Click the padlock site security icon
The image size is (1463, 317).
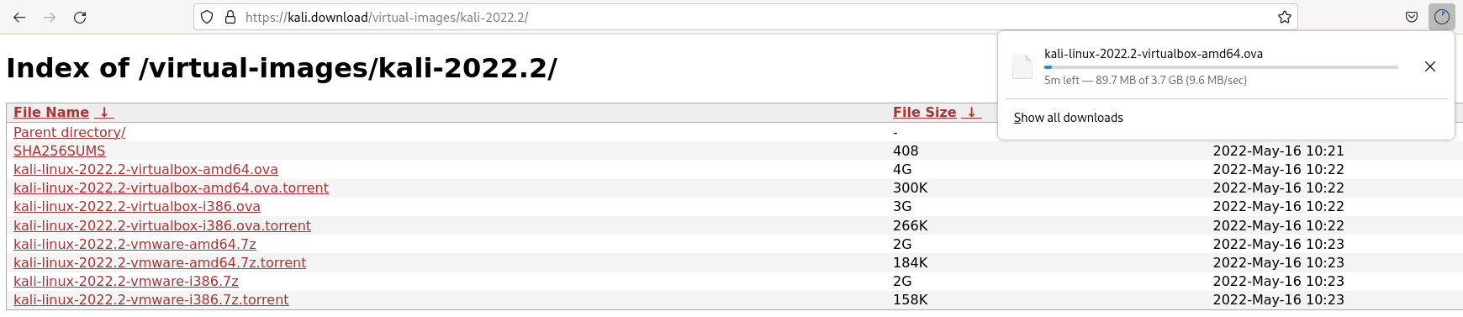point(230,17)
